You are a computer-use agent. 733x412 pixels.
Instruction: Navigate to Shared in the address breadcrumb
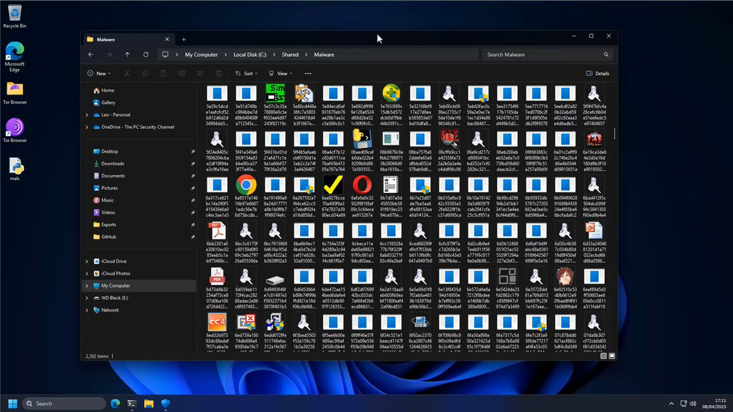pyautogui.click(x=290, y=55)
